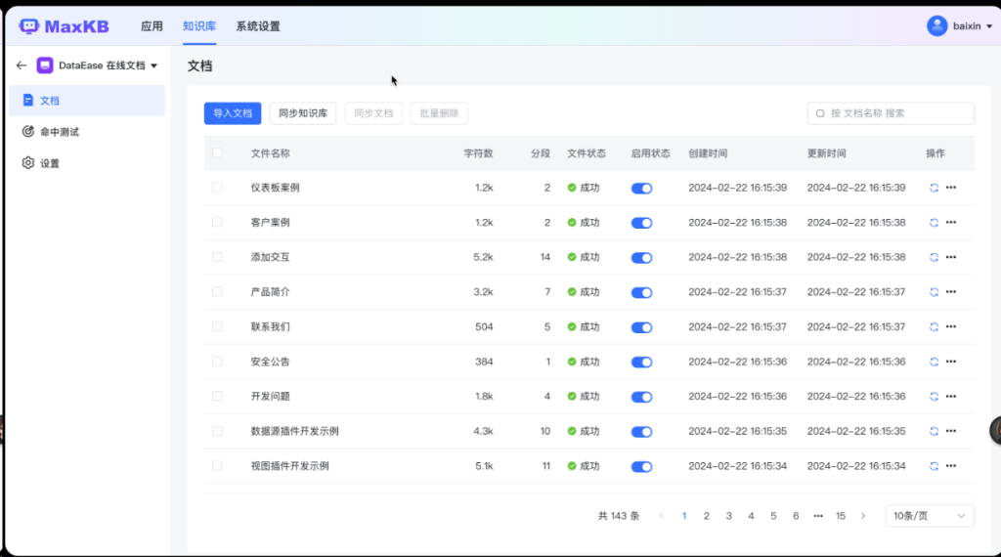Image resolution: width=1001 pixels, height=557 pixels.
Task: Refresh the 客户案例 document
Action: pyautogui.click(x=934, y=223)
